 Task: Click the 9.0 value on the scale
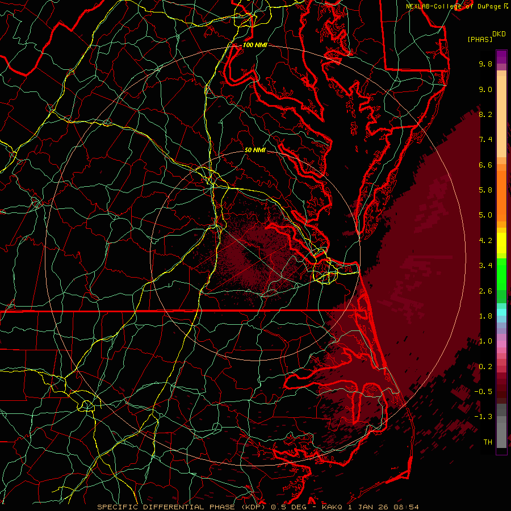point(485,89)
